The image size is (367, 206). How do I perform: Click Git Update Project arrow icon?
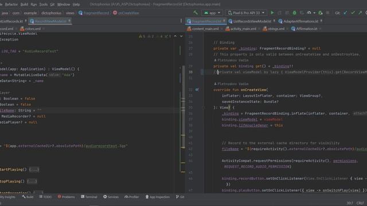345,13
